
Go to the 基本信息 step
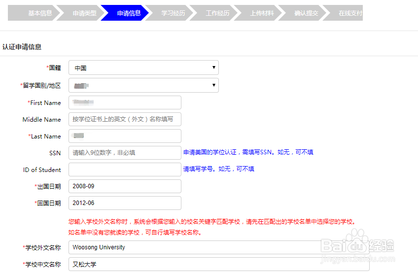[35, 13]
